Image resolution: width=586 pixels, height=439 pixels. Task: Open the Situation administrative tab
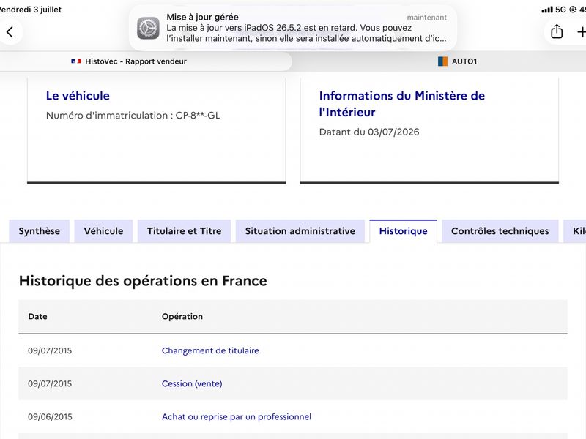[300, 231]
